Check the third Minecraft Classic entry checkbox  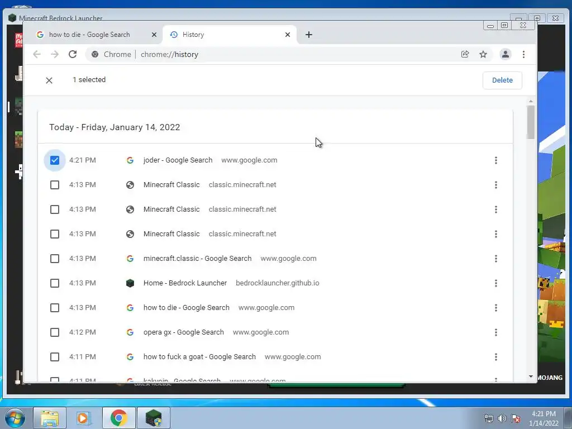(55, 234)
